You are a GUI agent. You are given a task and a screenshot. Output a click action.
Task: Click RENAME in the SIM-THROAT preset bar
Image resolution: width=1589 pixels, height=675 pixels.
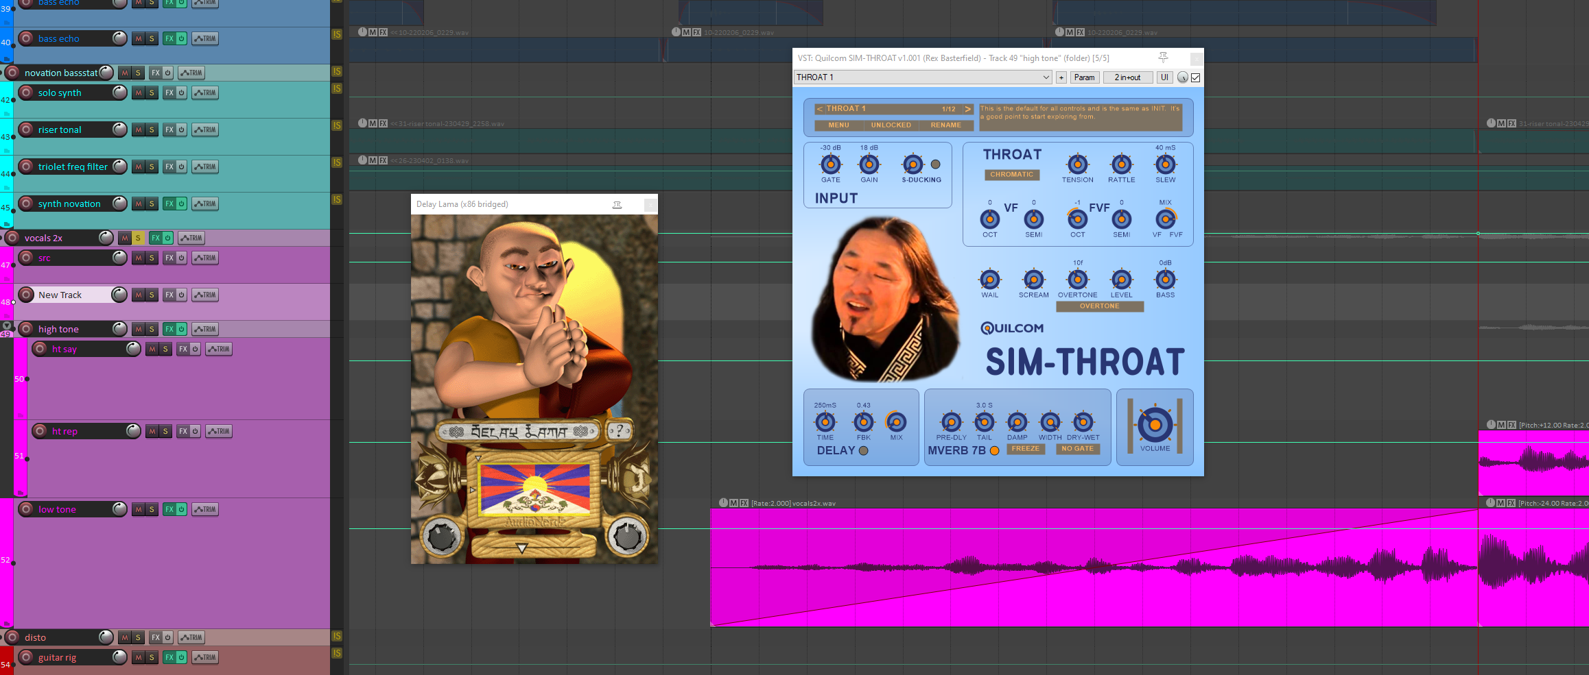click(x=945, y=125)
